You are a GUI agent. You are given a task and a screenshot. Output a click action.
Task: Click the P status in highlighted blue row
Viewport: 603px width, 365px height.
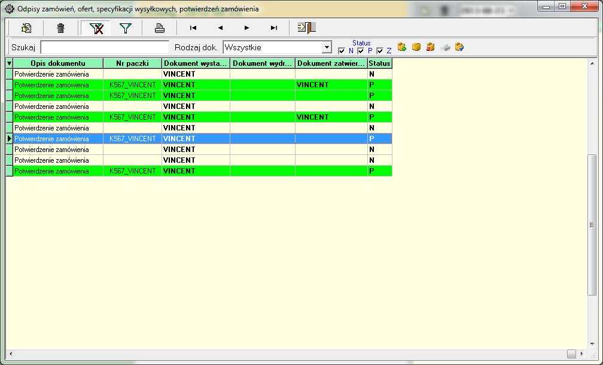pos(371,138)
